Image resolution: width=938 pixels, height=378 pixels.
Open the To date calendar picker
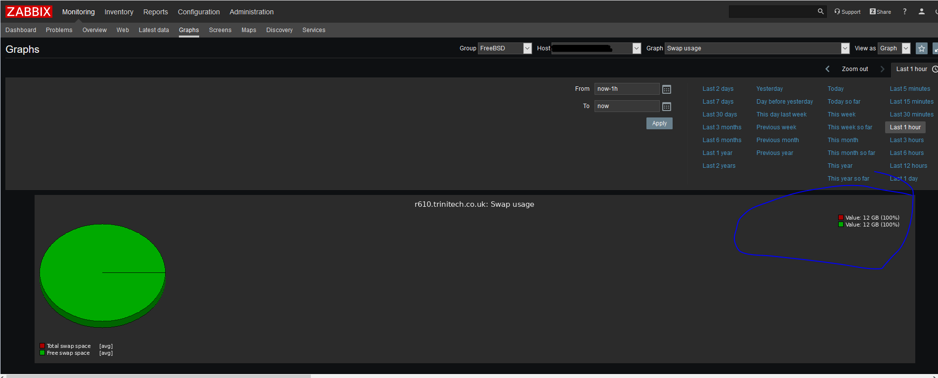666,107
